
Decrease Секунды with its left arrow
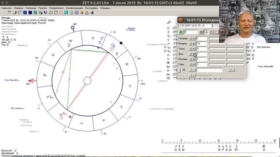click(x=190, y=38)
